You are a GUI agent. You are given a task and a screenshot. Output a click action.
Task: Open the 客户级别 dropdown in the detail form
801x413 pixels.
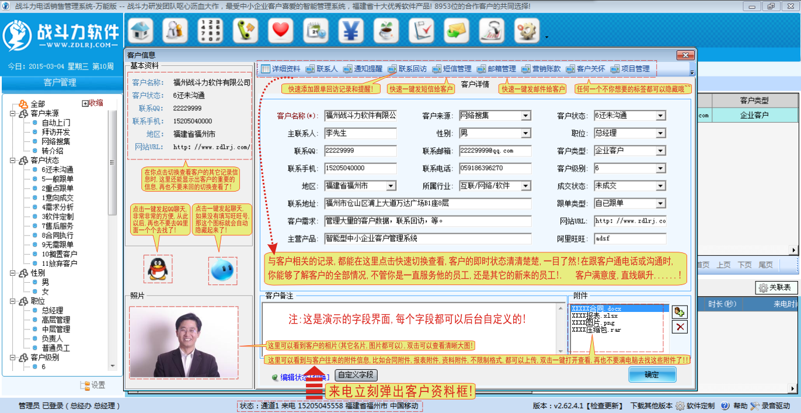coord(661,168)
